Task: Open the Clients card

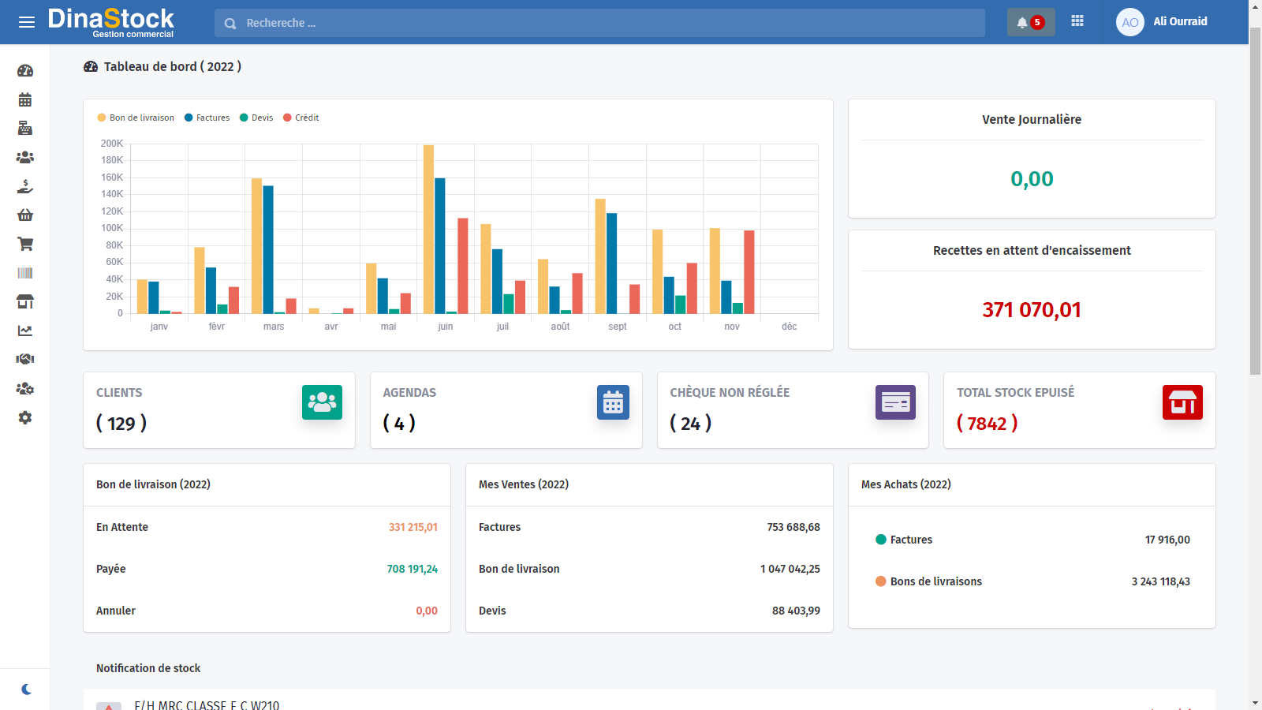Action: [219, 410]
